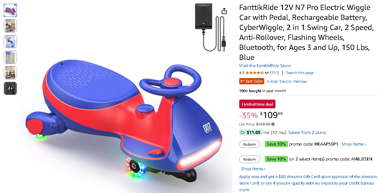378x193 pixels.
Task: Click Search this page link
Action: click(300, 73)
